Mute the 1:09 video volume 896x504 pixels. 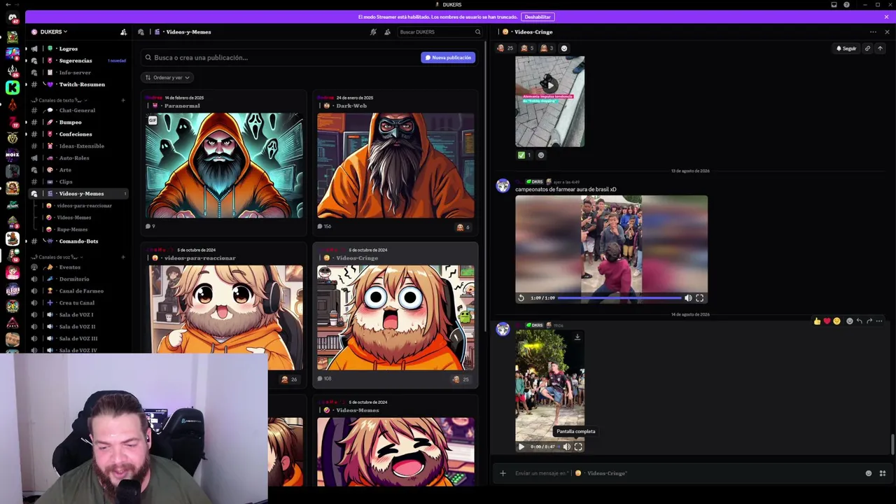(x=688, y=298)
